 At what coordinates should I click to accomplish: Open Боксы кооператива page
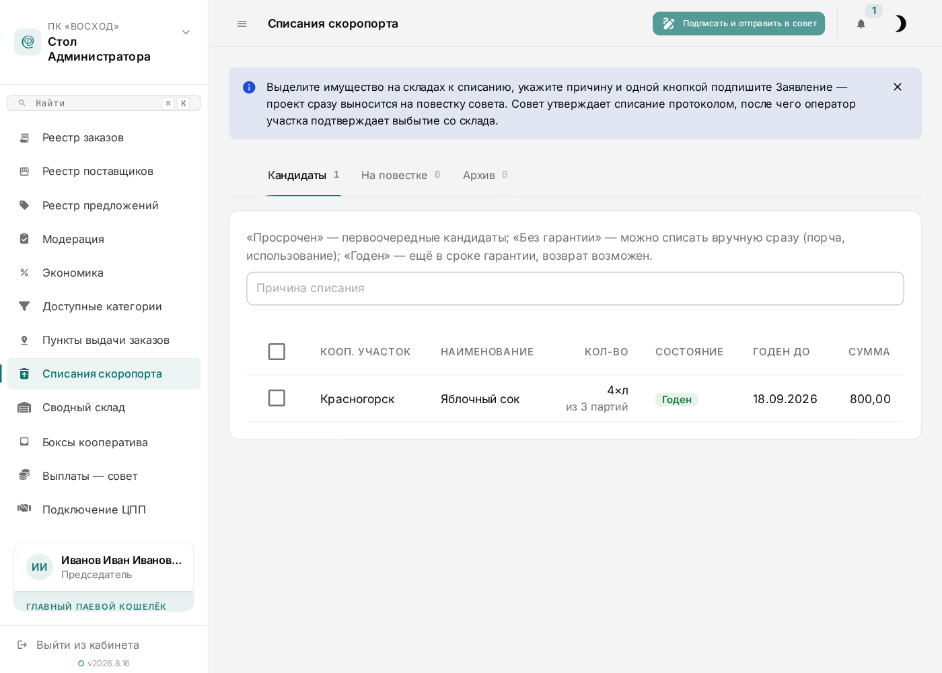click(x=104, y=442)
